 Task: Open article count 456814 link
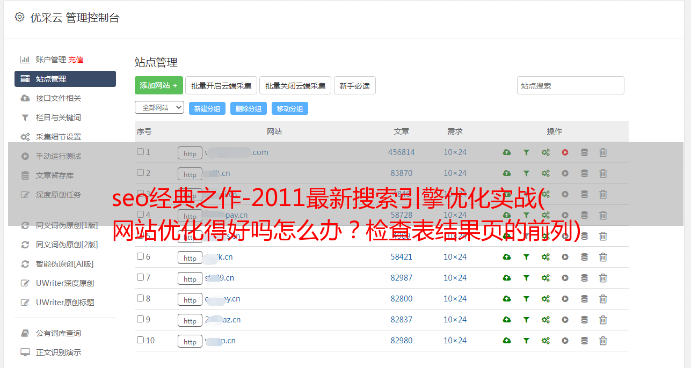402,152
